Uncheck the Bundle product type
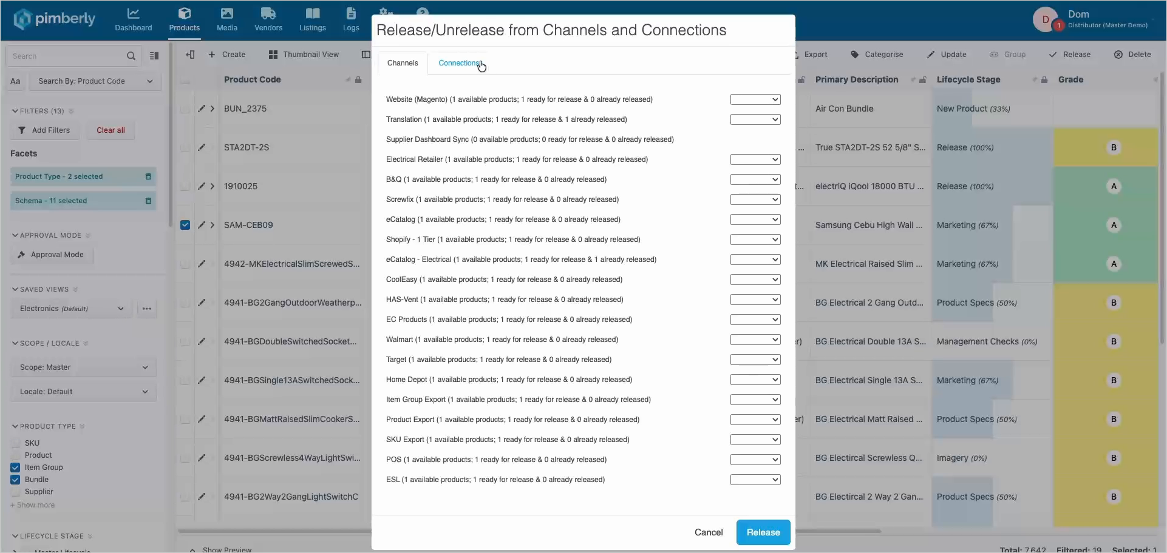This screenshot has width=1167, height=553. (15, 480)
